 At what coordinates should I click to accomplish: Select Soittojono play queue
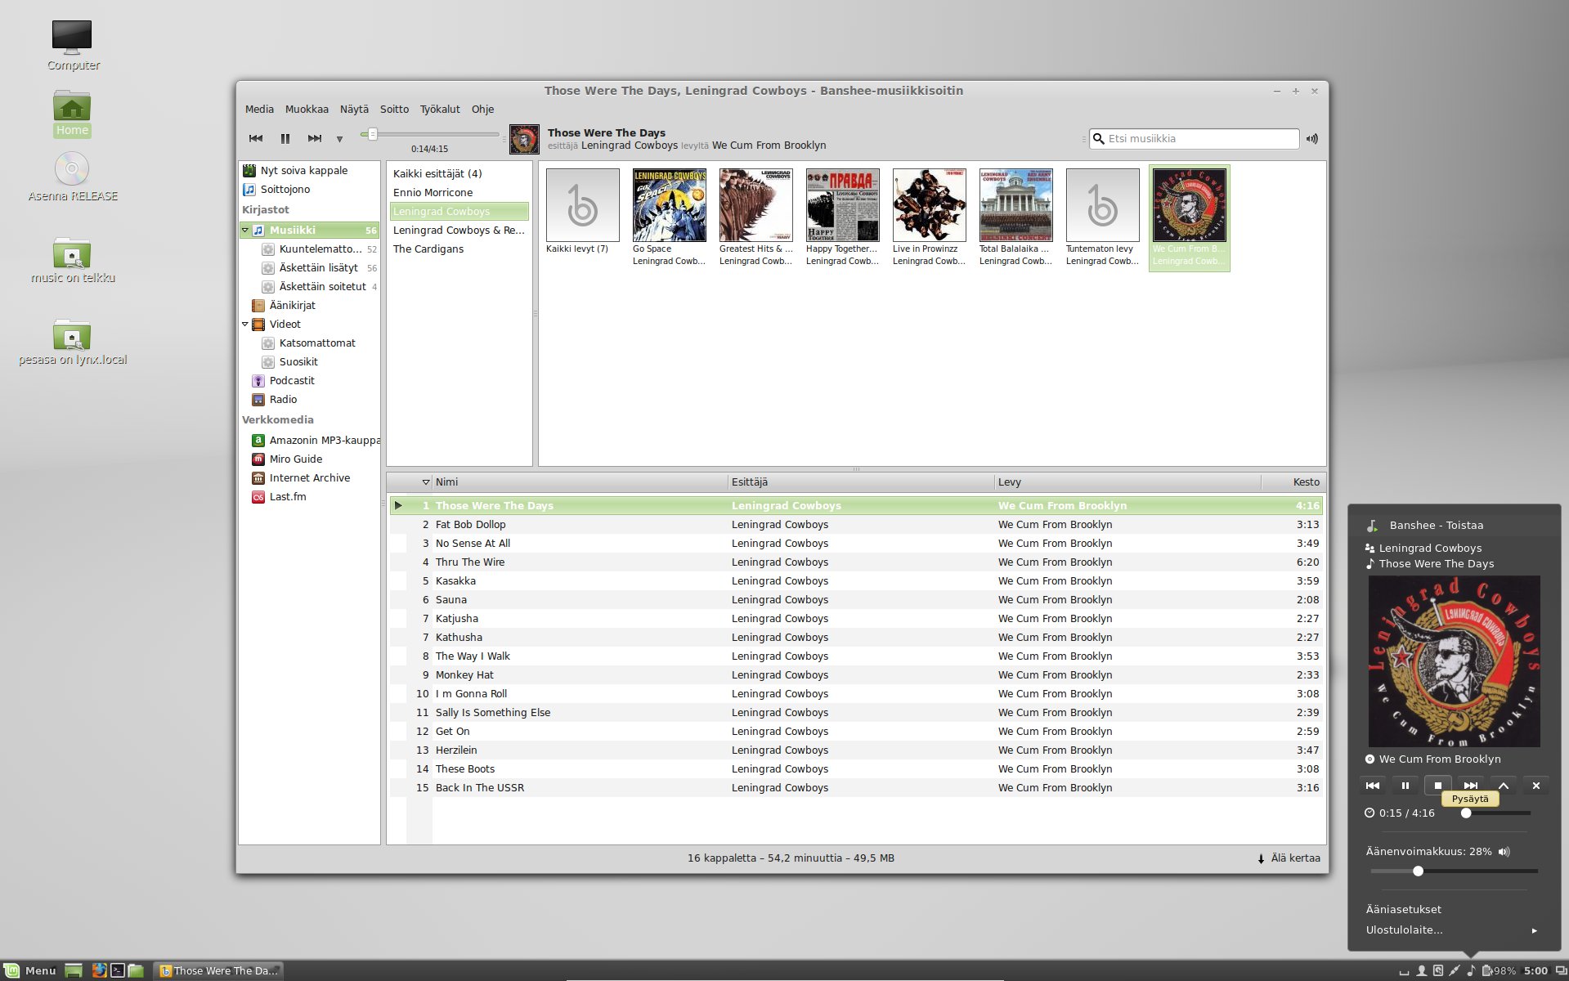pyautogui.click(x=309, y=189)
